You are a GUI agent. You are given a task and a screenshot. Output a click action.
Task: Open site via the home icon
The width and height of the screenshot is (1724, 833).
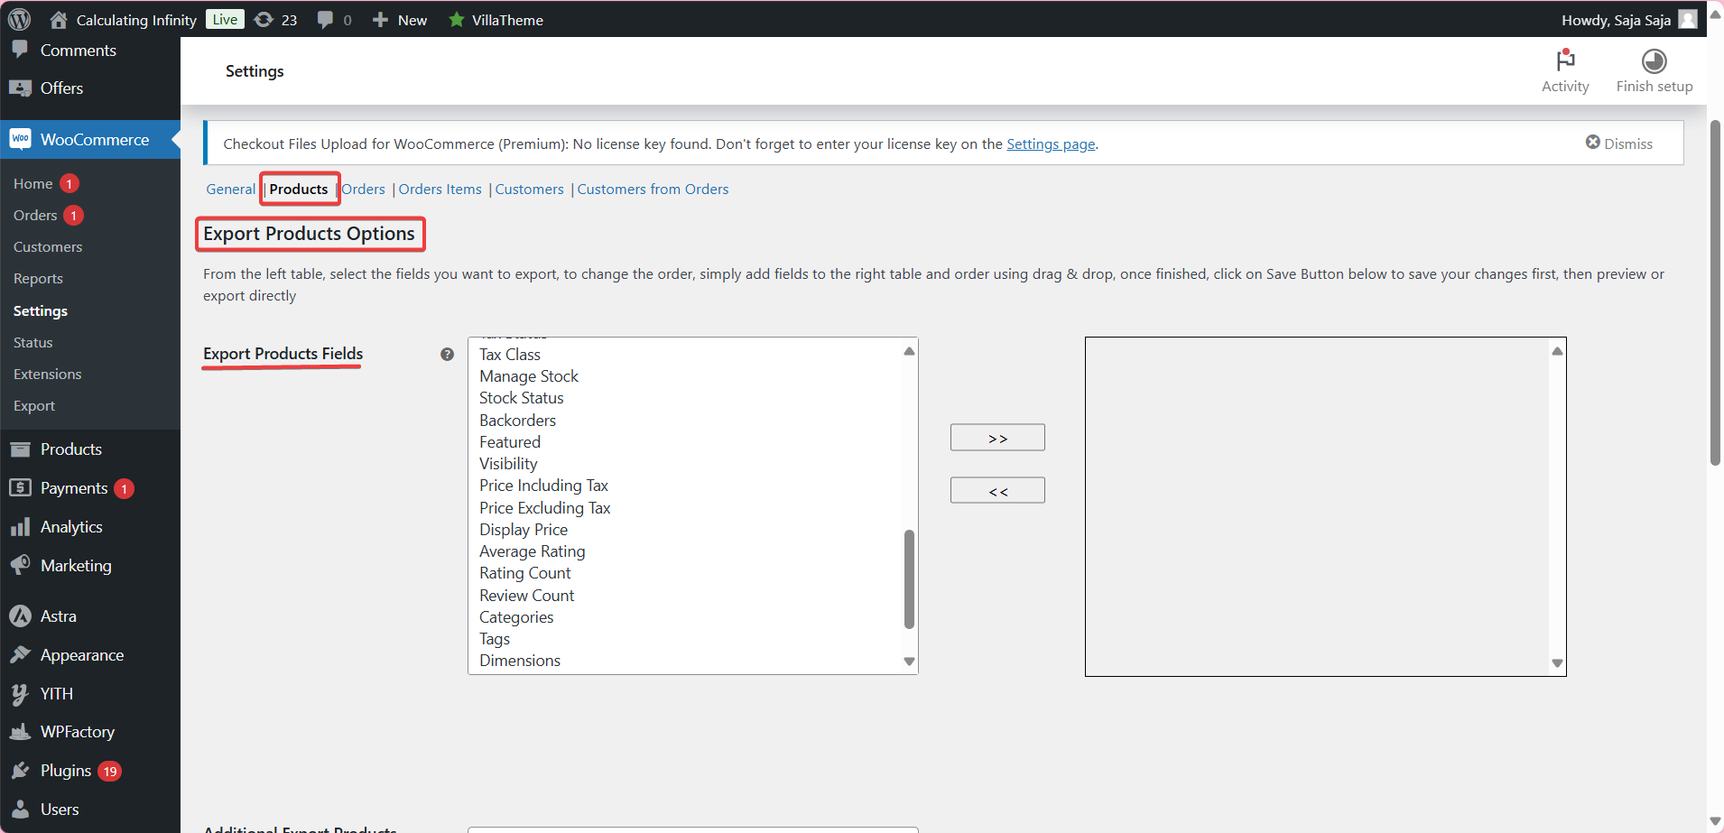coord(58,19)
